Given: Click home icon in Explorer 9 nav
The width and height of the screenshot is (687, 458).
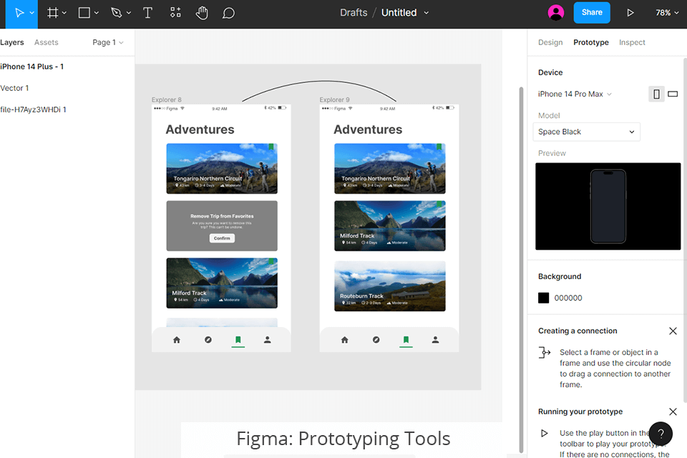Looking at the screenshot, I should [x=344, y=340].
